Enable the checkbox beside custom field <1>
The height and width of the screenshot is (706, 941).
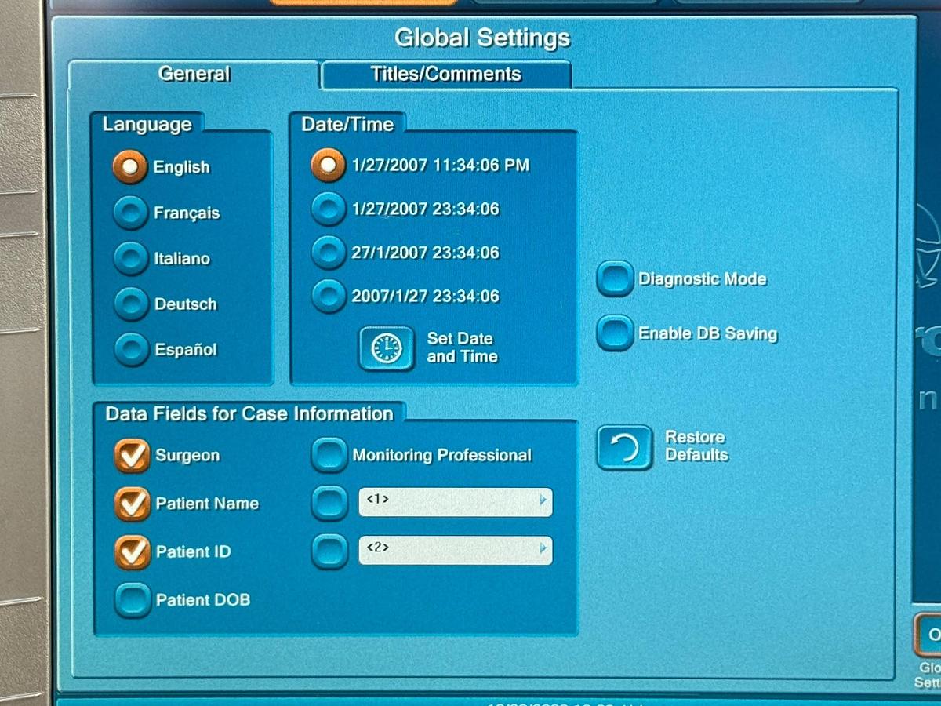pos(329,503)
